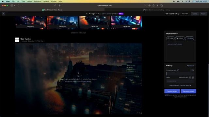The image size is (209, 117).
Task: Open the View menu
Action: (23, 1)
